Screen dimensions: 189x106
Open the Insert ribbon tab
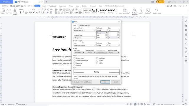44,6
